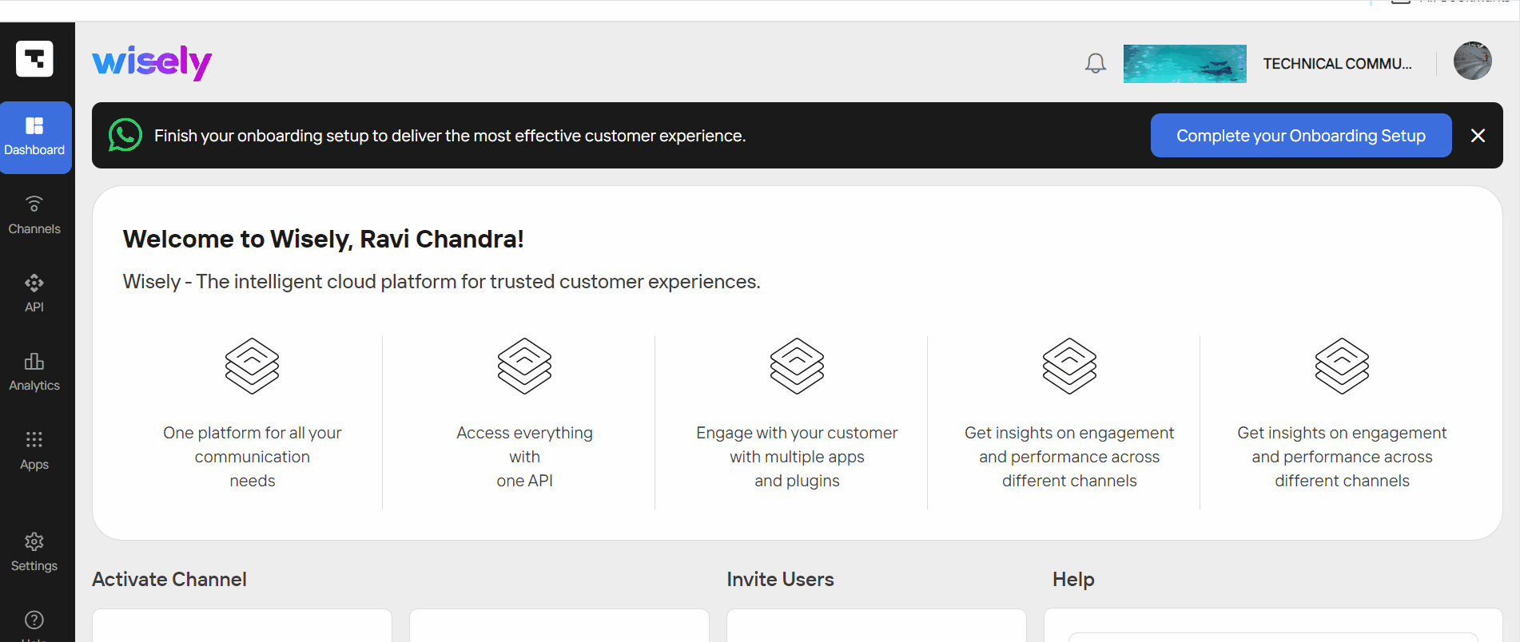Click the 'Access everything with one API' icon
This screenshot has height=642, width=1520.
coord(524,366)
